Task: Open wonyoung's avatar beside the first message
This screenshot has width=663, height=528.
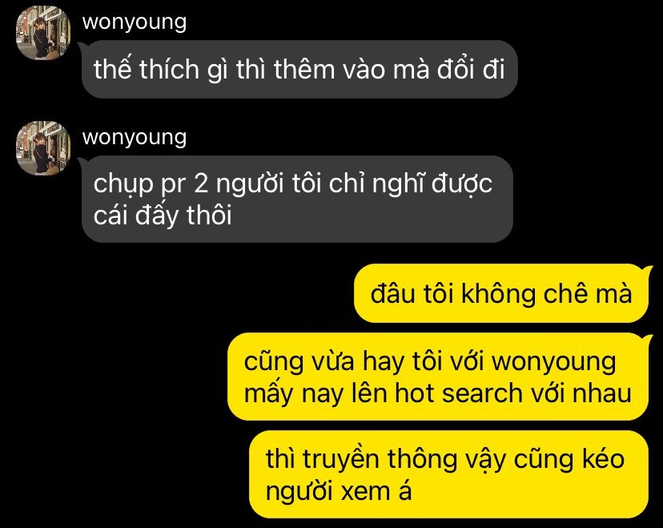Action: 43,33
